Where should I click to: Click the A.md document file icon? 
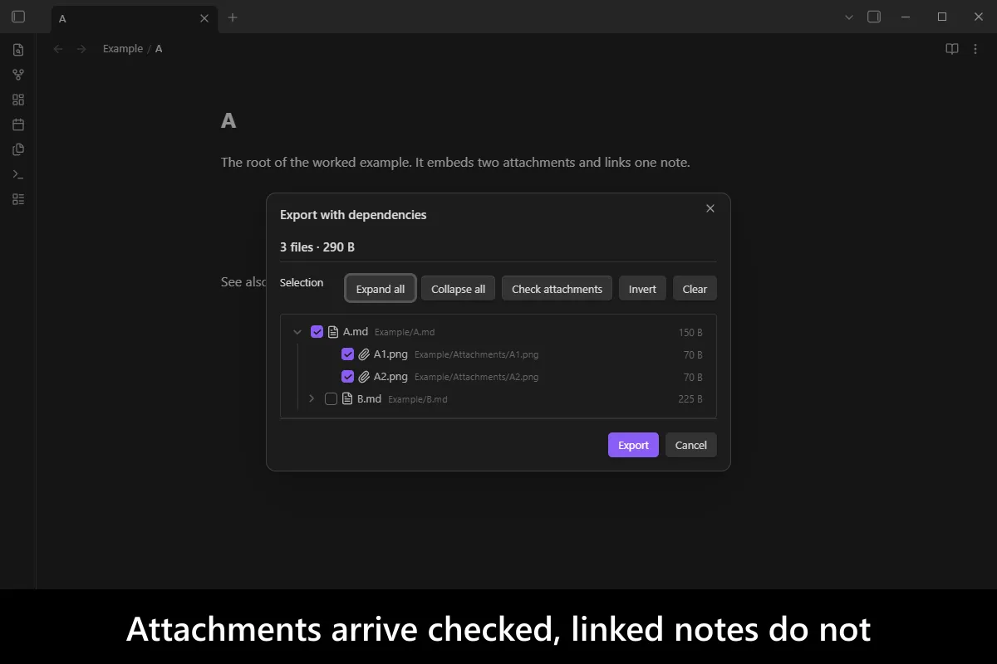333,332
